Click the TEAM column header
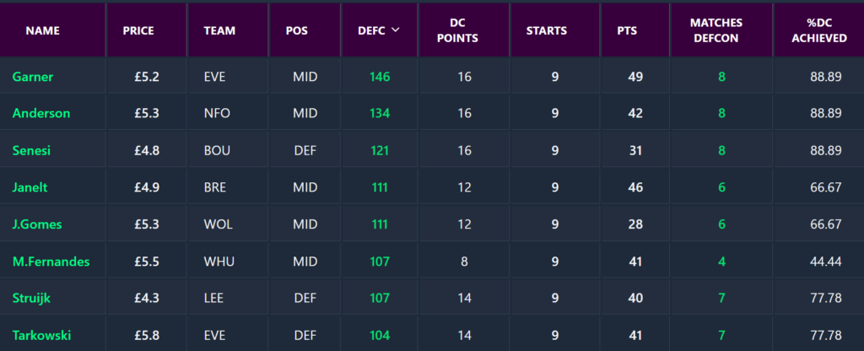 click(219, 30)
